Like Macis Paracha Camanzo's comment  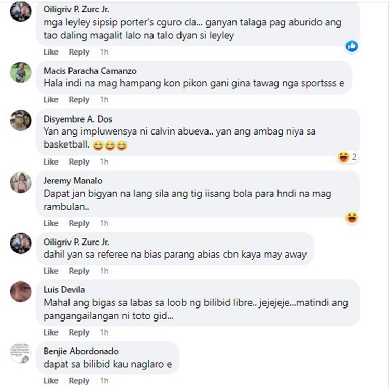pyautogui.click(x=51, y=100)
